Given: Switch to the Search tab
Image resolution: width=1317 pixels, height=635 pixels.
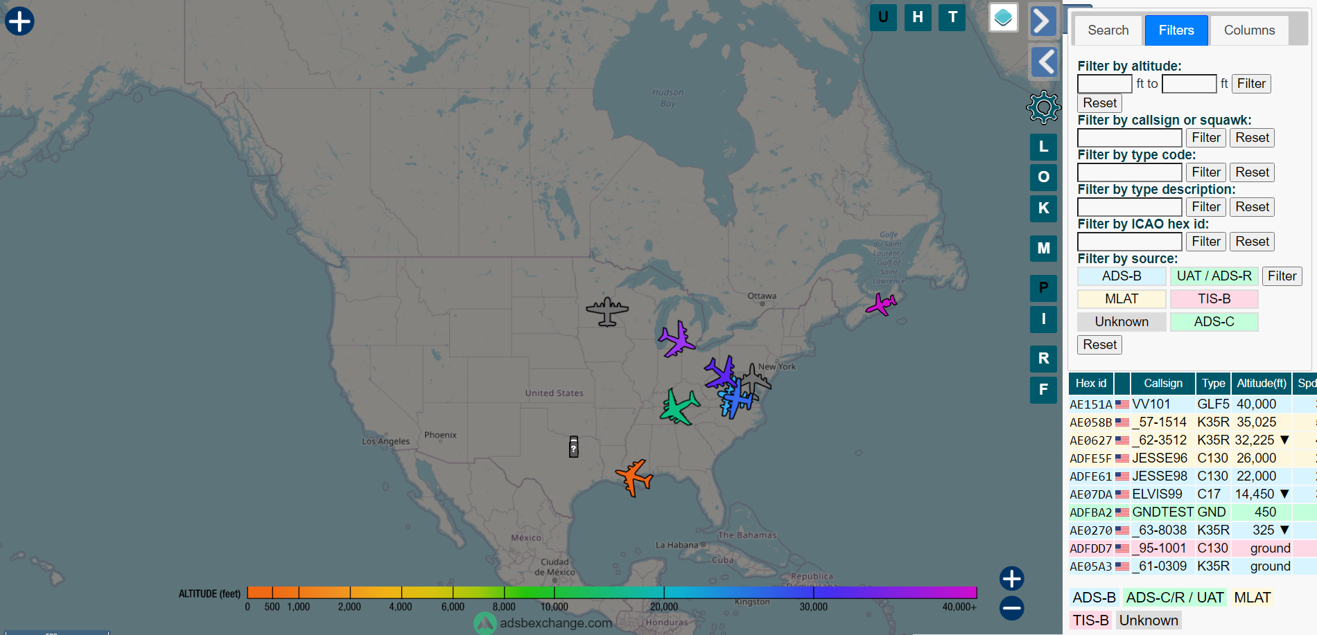Looking at the screenshot, I should click(x=1108, y=30).
